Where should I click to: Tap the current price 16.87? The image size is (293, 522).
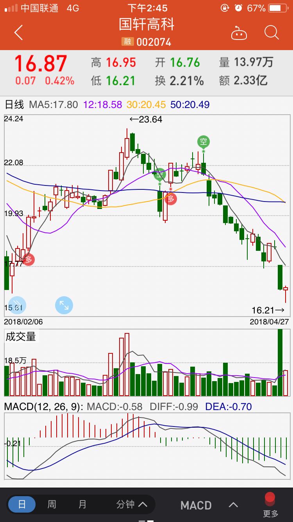pos(41,63)
